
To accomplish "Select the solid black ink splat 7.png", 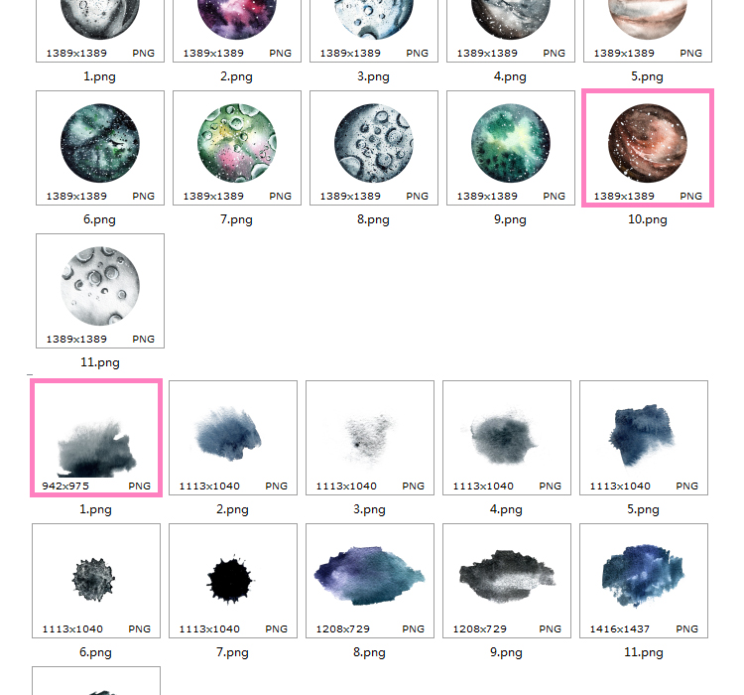I will (x=233, y=581).
